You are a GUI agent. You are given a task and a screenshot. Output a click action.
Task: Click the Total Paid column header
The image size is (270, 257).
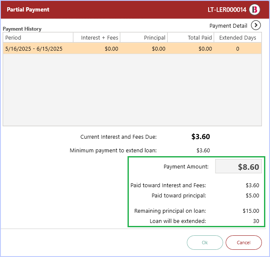click(x=191, y=37)
